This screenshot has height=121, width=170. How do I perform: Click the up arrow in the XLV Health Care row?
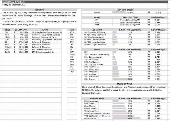[x=149, y=67]
